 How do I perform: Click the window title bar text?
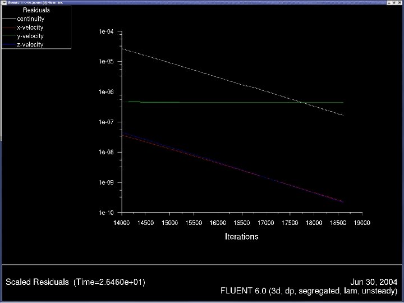35,2
